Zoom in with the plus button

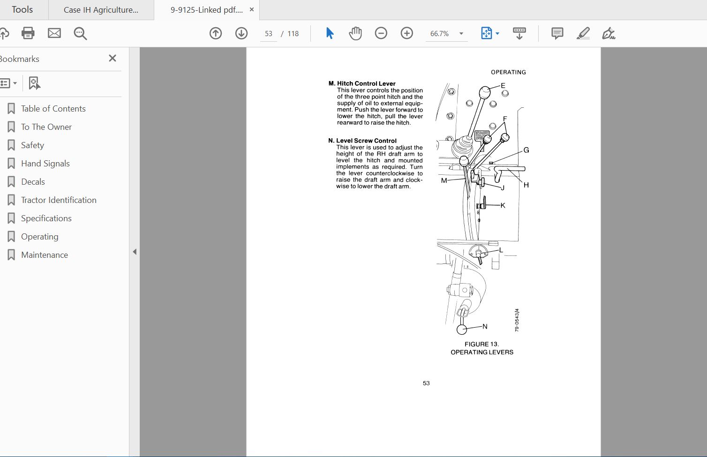(x=407, y=33)
